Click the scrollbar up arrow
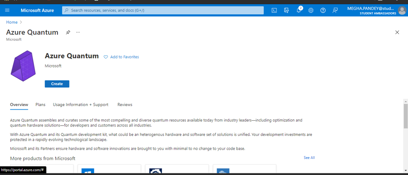Viewport: 408px width, 175px height. point(406,101)
